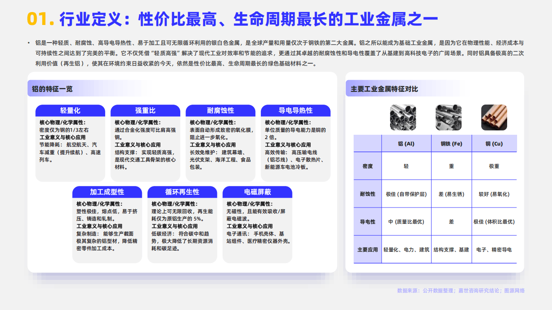Click the 主要应用 row label

(x=367, y=250)
